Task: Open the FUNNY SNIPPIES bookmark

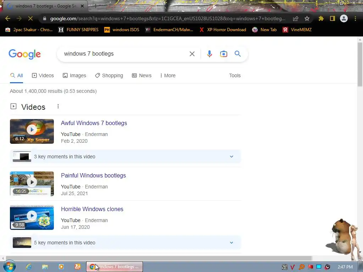Action: coord(78,30)
